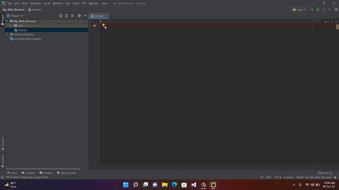Click My_Web_Browser in the breadcrumb bar
Viewport: 339px width, 190px height.
tap(13, 9)
